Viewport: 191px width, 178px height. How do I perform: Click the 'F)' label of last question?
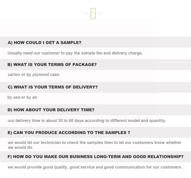click(x=10, y=157)
